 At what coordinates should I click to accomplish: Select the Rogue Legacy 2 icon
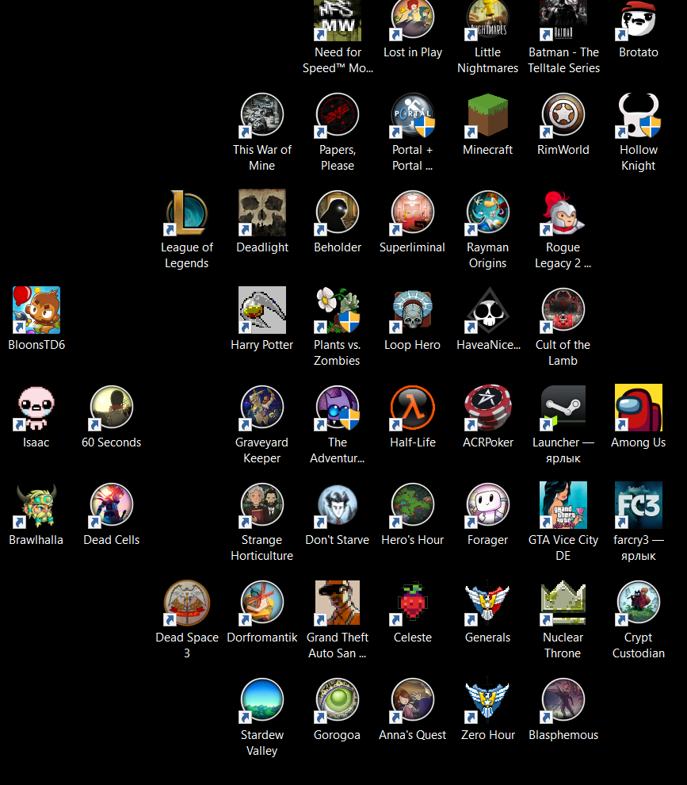[x=563, y=213]
